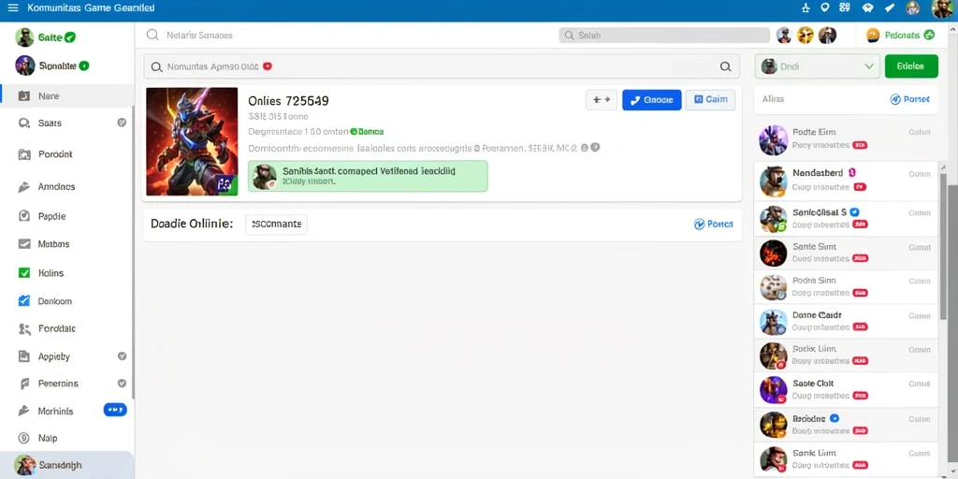Open the Sсаts search icon in the sidebar
Viewport: 958px width, 479px height.
(x=24, y=123)
